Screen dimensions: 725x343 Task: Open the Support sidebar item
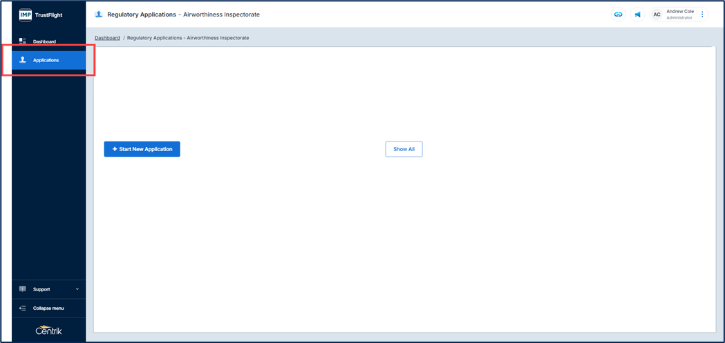(48, 289)
